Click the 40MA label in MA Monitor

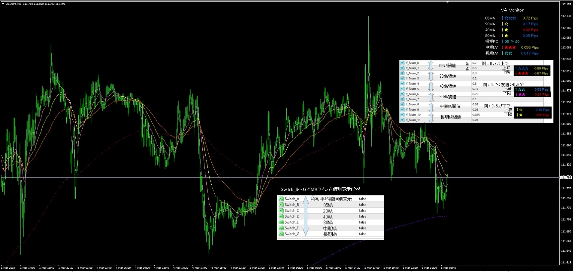pos(490,30)
